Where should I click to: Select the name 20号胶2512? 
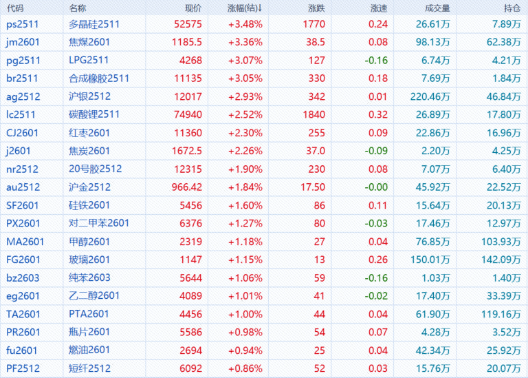(x=96, y=169)
